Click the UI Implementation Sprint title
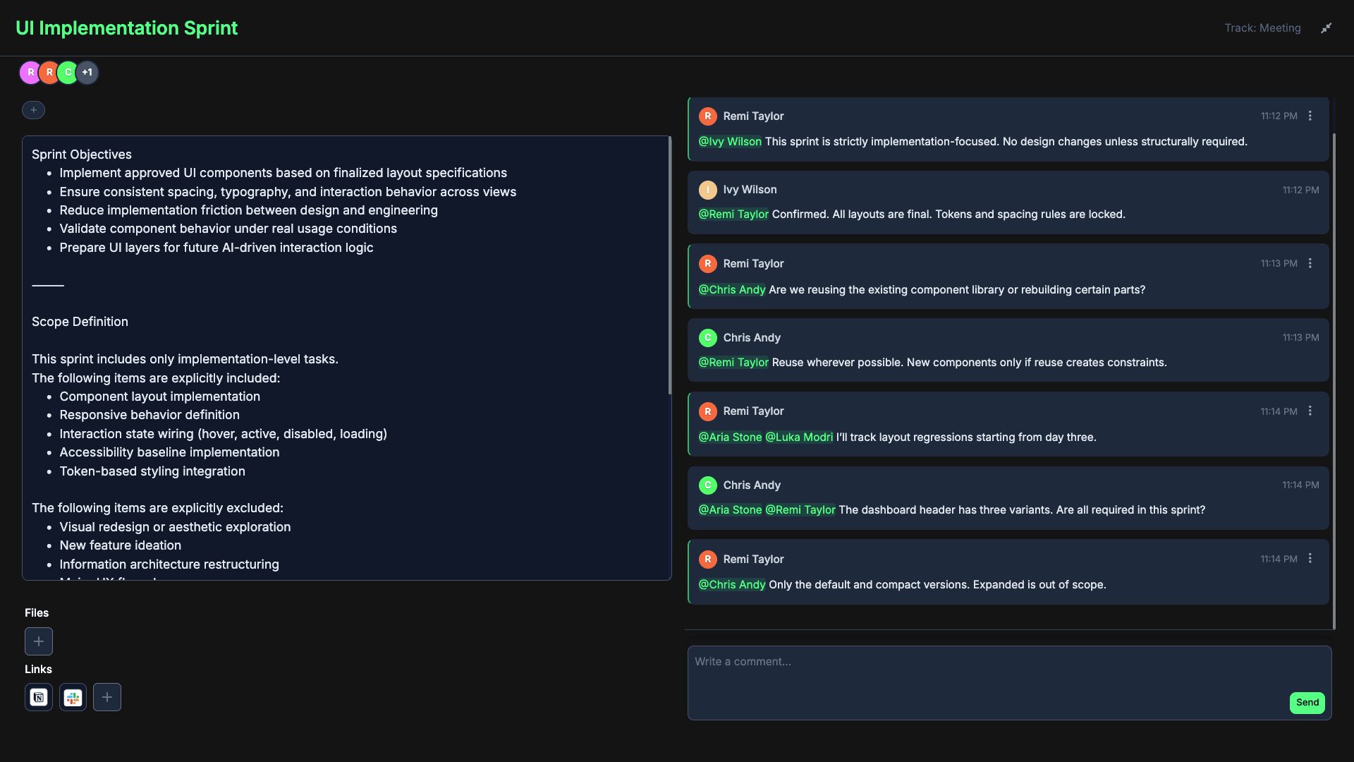The image size is (1354, 762). 126,28
